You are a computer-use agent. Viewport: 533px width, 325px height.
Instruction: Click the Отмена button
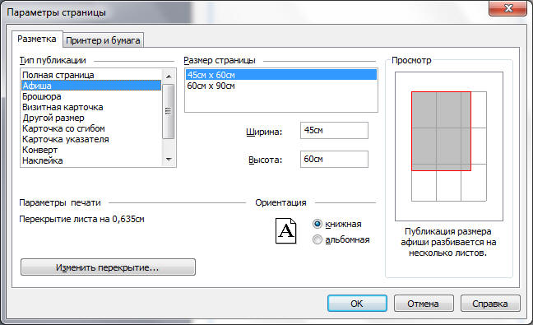(x=424, y=304)
